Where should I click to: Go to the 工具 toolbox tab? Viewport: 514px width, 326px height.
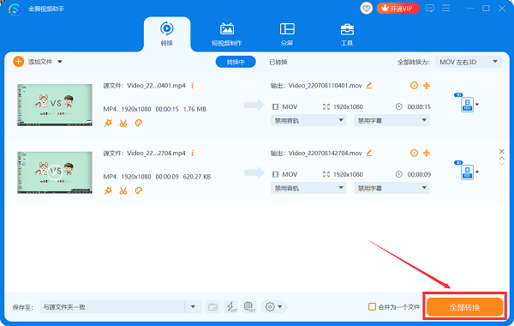click(x=347, y=34)
